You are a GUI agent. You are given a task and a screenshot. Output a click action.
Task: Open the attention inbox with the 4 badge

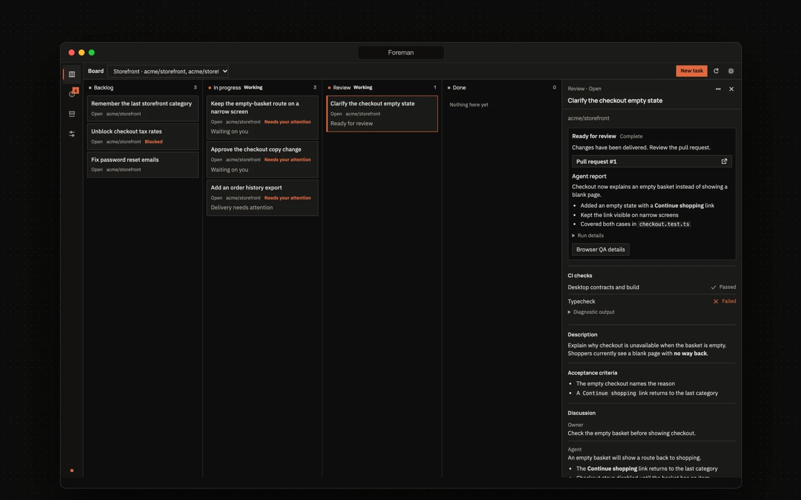(72, 94)
